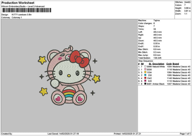The width and height of the screenshot is (192, 136).
Task: Select the stitch count '230'
Action: (150, 75)
